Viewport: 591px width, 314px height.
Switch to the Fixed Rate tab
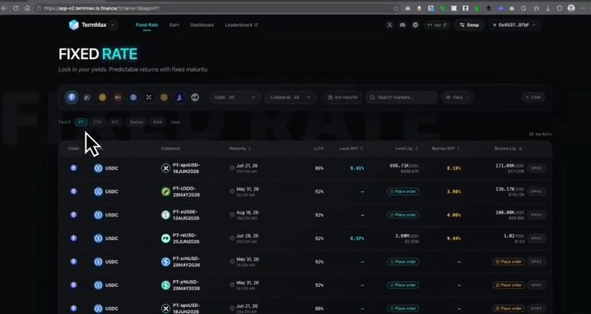tap(146, 25)
